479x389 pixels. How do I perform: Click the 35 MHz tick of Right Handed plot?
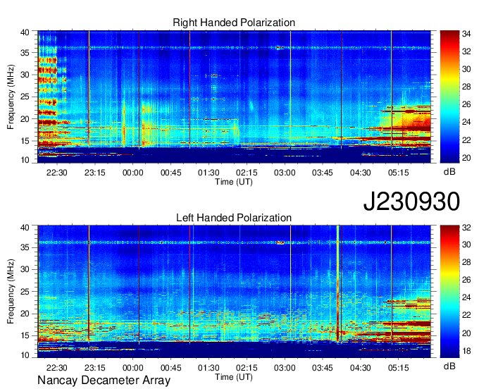click(25, 53)
